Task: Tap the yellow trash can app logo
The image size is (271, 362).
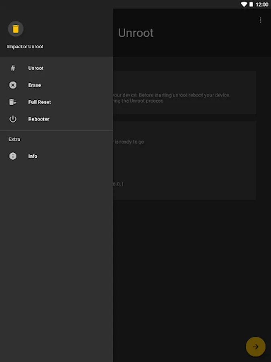Action: coord(16,29)
